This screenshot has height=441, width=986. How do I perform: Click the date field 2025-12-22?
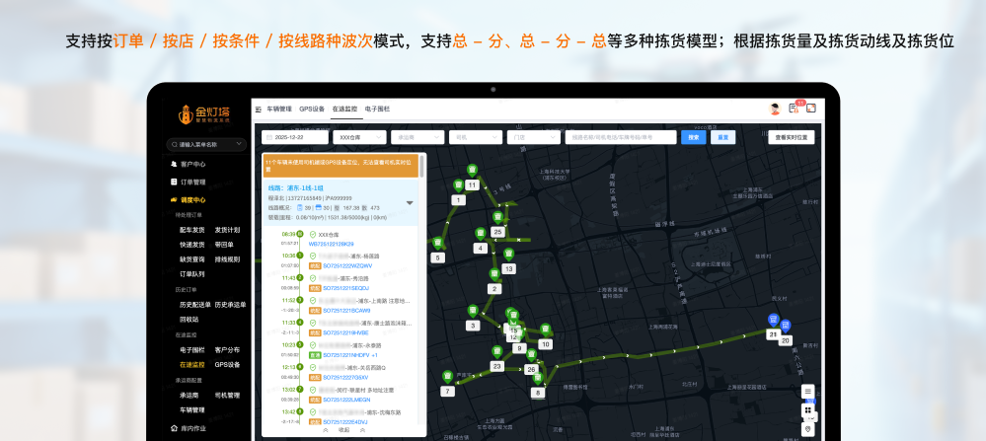294,137
